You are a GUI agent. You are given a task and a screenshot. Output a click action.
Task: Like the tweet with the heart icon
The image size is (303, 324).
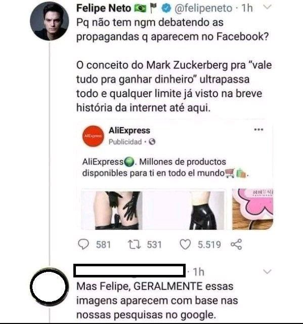coord(185,245)
